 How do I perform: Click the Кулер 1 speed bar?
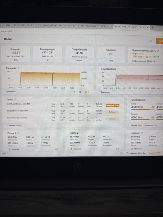click(x=143, y=109)
